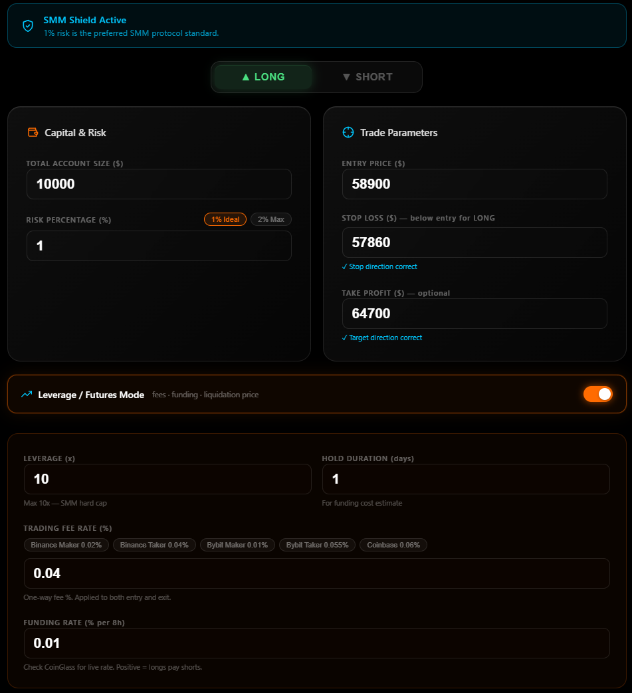Choose Coinbase 0.06% fee preset
Viewport: 632px width, 693px height.
pyautogui.click(x=393, y=545)
